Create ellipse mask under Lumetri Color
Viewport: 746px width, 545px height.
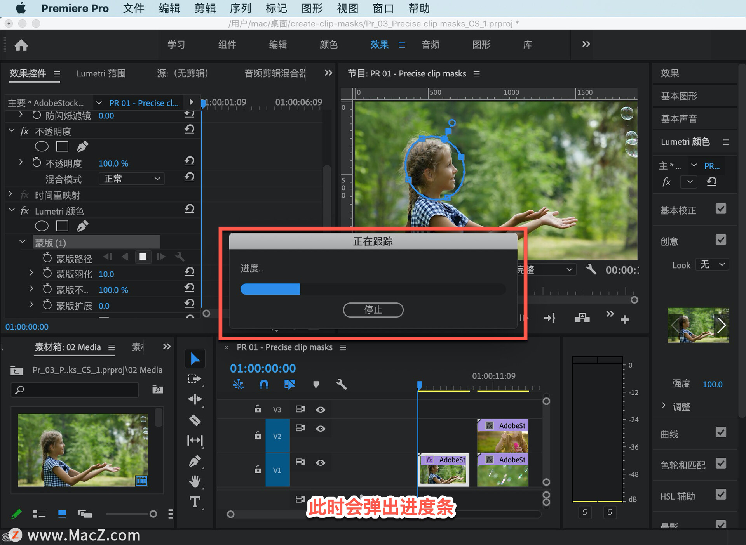42,226
